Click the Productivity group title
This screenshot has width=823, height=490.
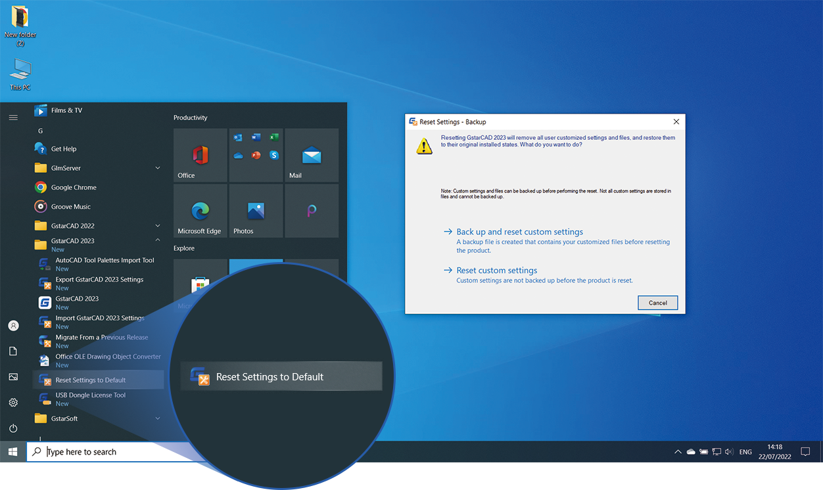pyautogui.click(x=191, y=118)
